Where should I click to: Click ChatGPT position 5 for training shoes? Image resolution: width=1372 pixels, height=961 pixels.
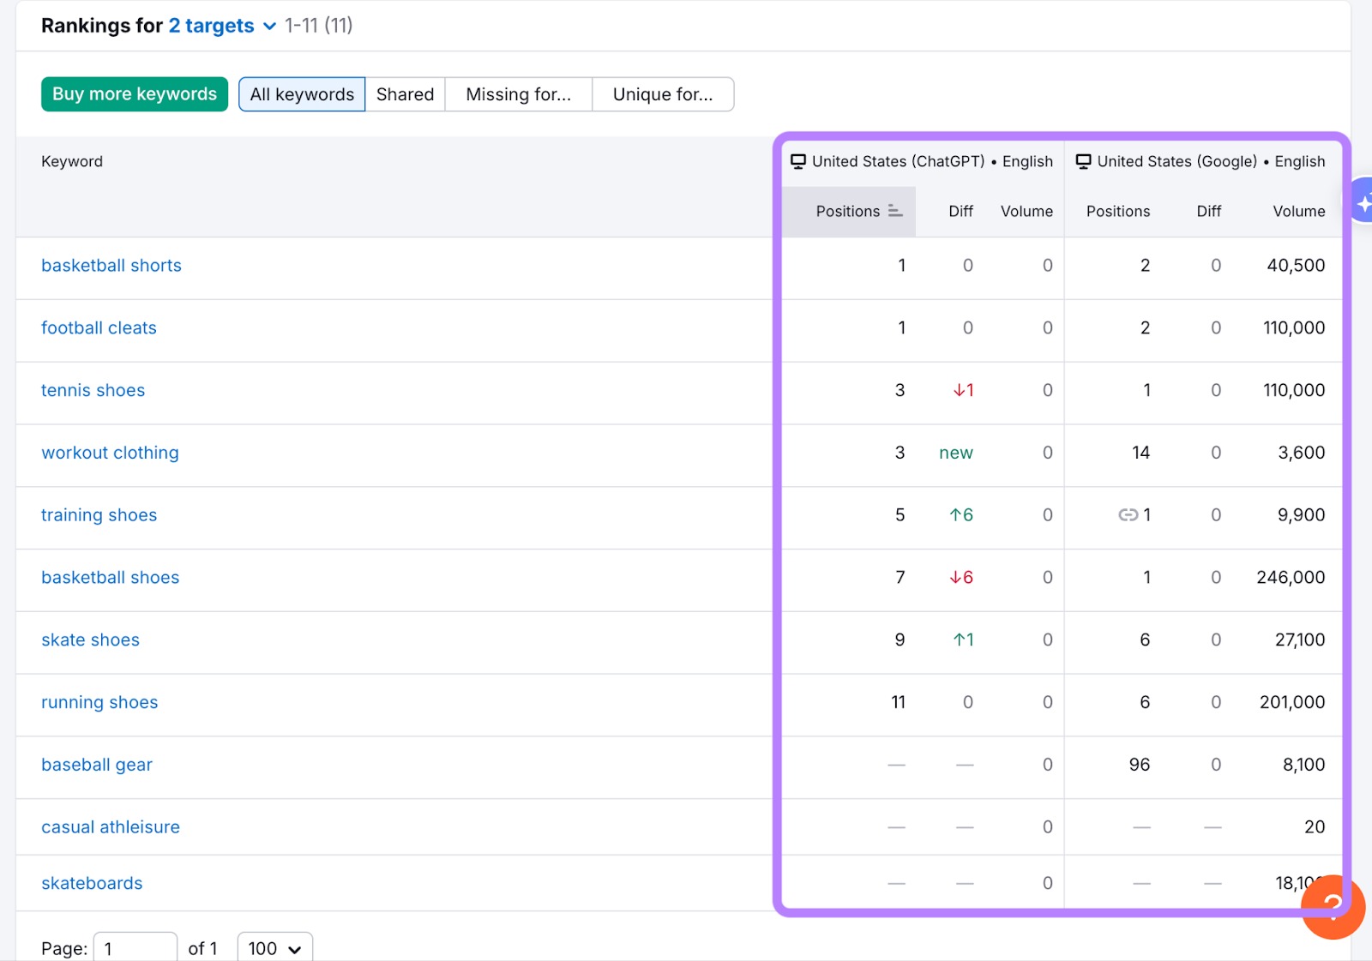tap(900, 515)
